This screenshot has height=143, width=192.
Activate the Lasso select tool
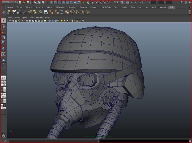tap(3, 26)
